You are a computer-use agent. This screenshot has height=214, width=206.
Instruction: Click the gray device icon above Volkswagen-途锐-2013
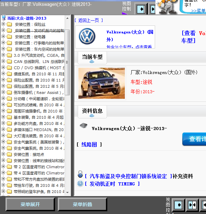coord(84,126)
